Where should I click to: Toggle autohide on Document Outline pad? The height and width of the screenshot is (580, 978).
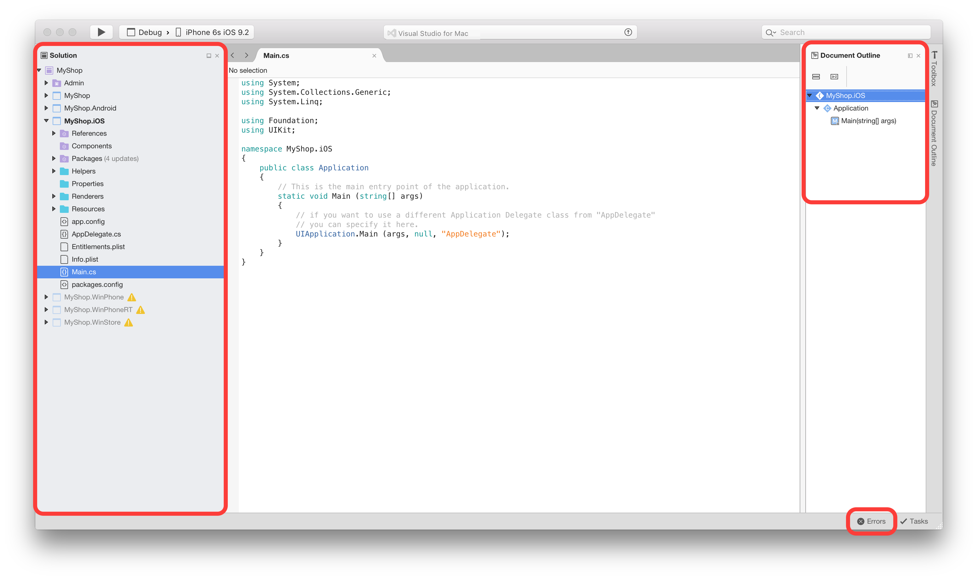pyautogui.click(x=910, y=56)
